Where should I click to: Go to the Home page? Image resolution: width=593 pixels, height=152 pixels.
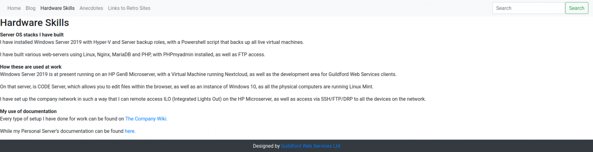14,8
